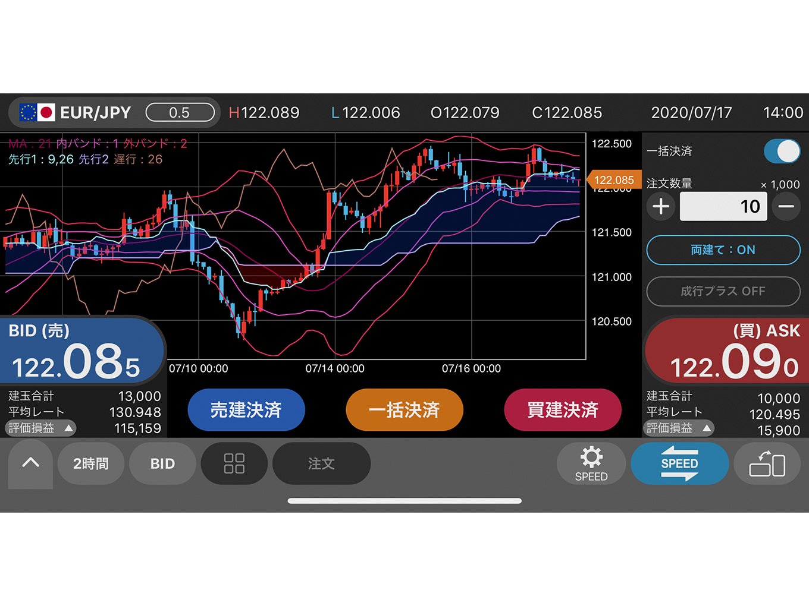Screen dimensions: 809x606
Task: Tap the order quantity field showing 10
Action: [x=723, y=207]
